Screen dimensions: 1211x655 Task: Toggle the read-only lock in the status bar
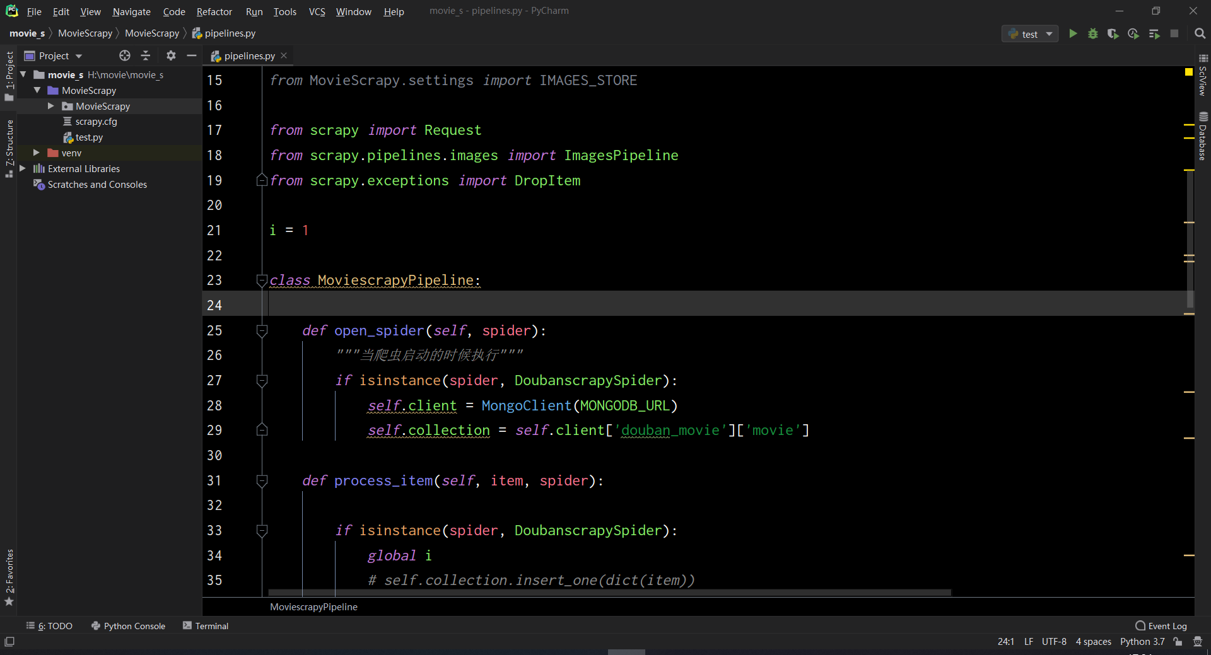click(1178, 641)
